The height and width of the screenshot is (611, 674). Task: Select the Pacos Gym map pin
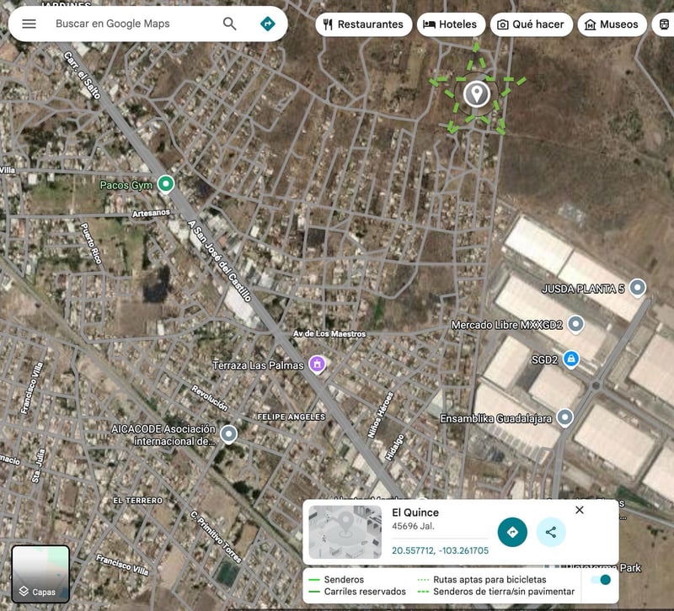[165, 184]
